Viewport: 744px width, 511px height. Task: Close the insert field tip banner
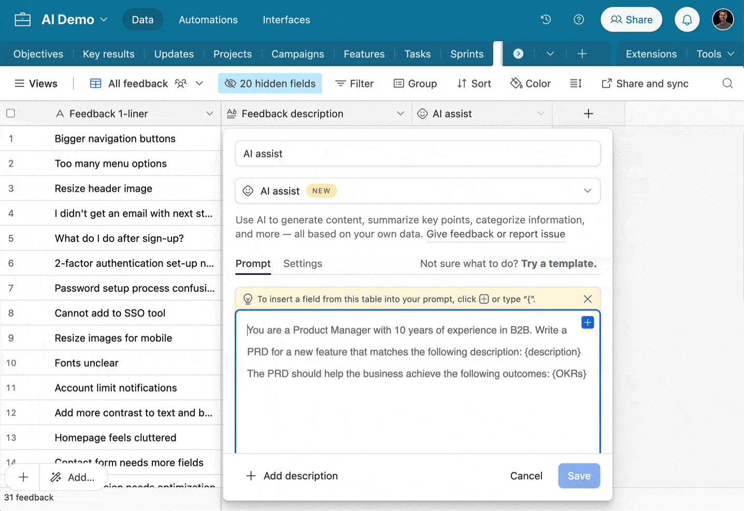pyautogui.click(x=588, y=299)
